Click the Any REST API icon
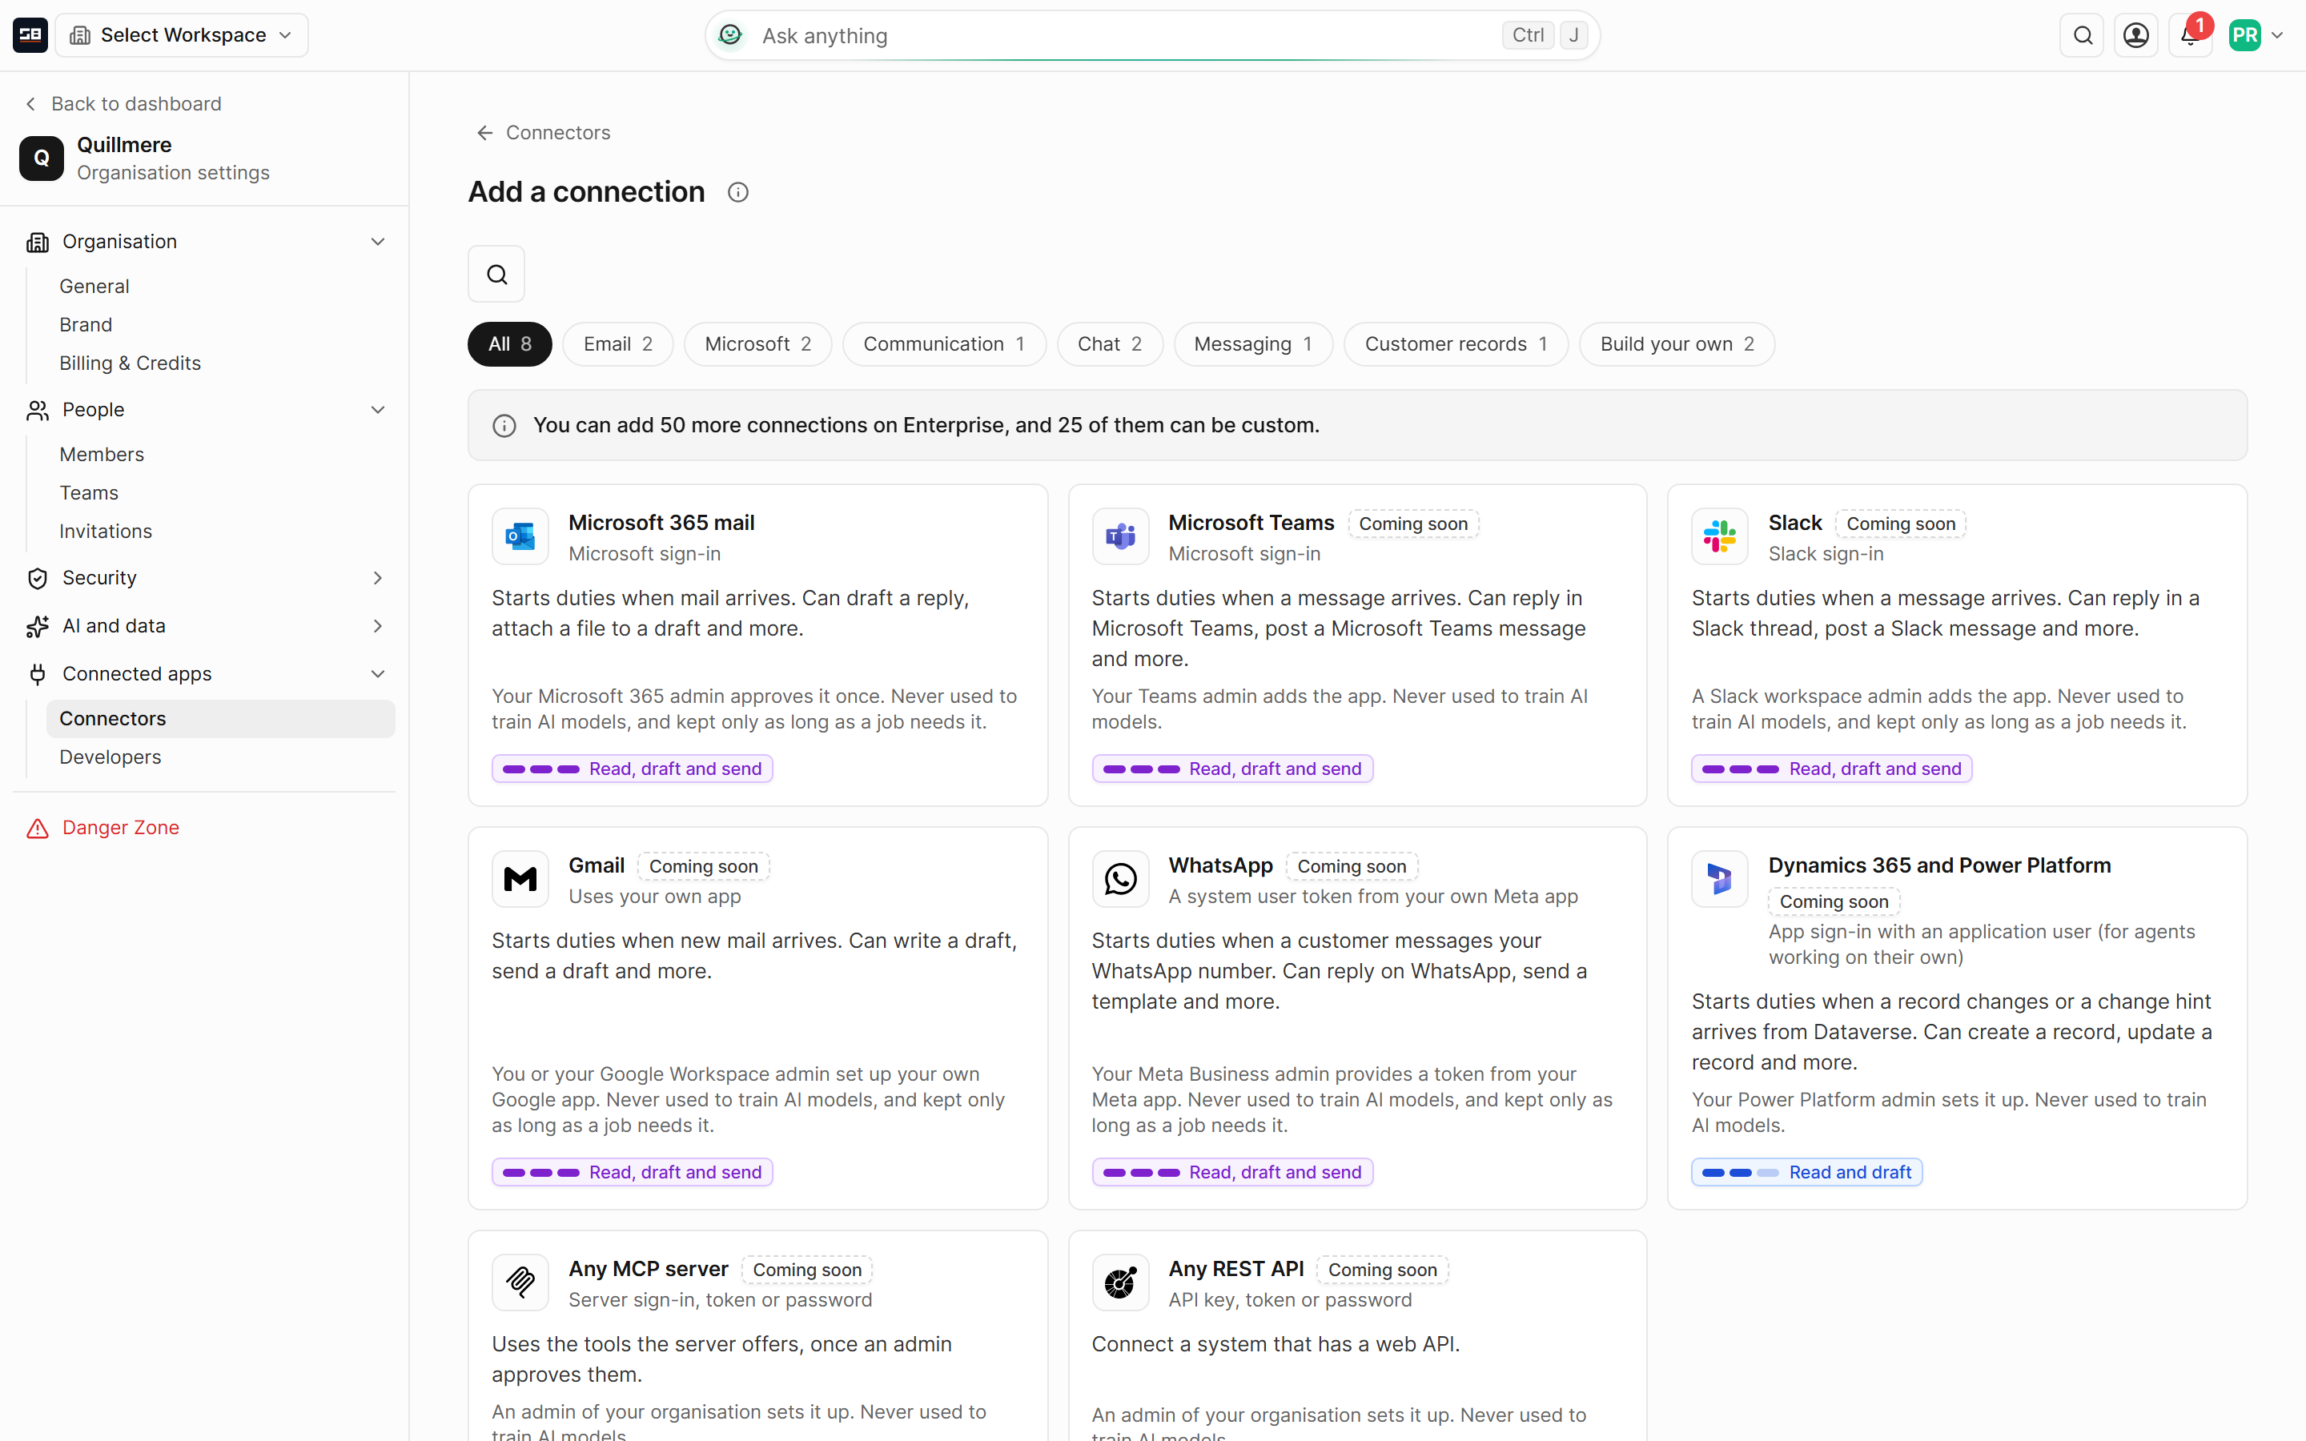Screen dimensions: 2306x1441 tap(1121, 1282)
